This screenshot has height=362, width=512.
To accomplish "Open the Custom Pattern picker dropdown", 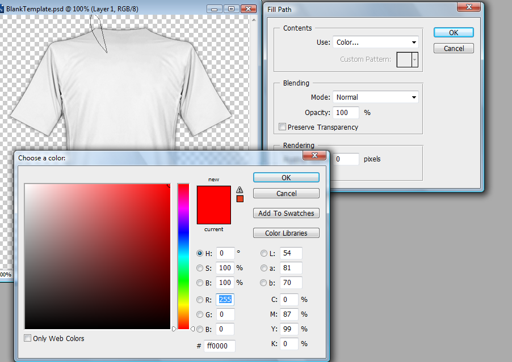I will (x=415, y=59).
